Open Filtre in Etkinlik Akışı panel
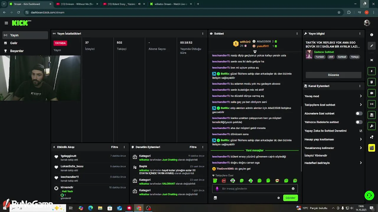Viewport: 378px width, 212px height. tap(115, 147)
